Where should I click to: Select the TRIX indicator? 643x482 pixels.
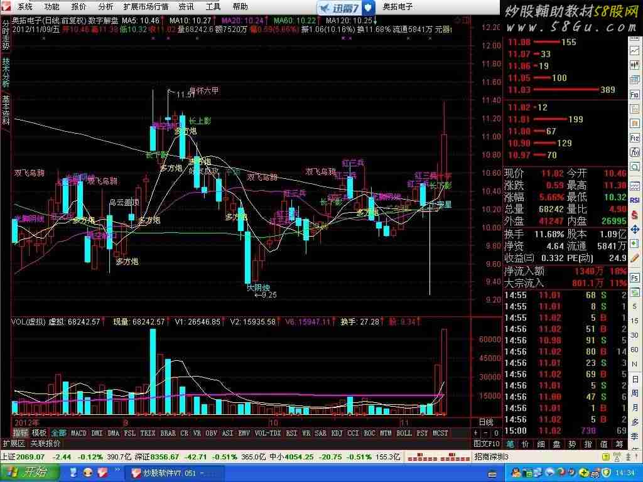point(148,433)
